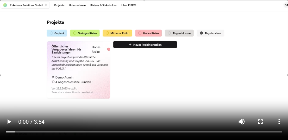
Task: Toggle the Mittleres Risiko filter
Action: tap(117, 33)
